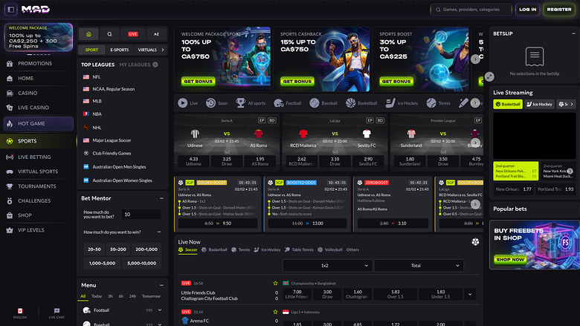The width and height of the screenshot is (580, 326).
Task: Advance boosted bets carousel arrow
Action: 475,204
